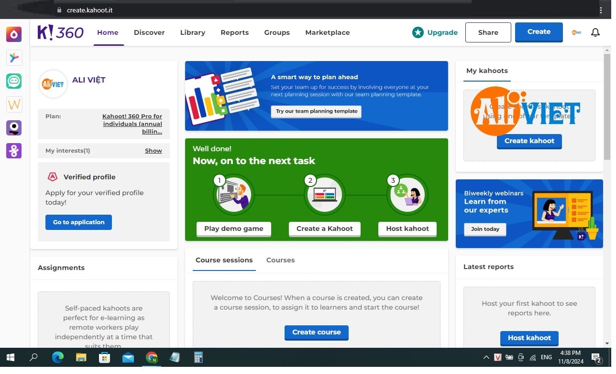
Task: Open the Kahoot! 360 Pro plan link
Action: pyautogui.click(x=132, y=124)
